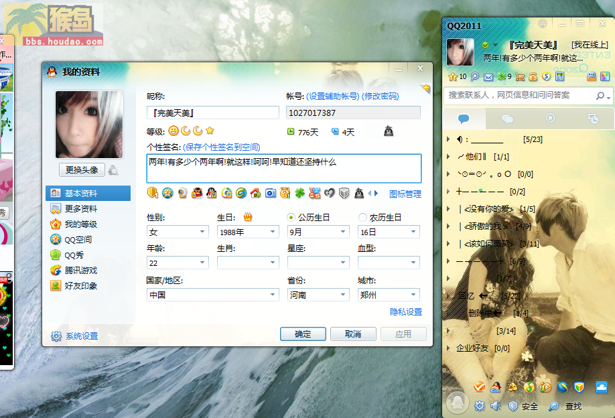Open the message box printer-like icon

click(592, 76)
